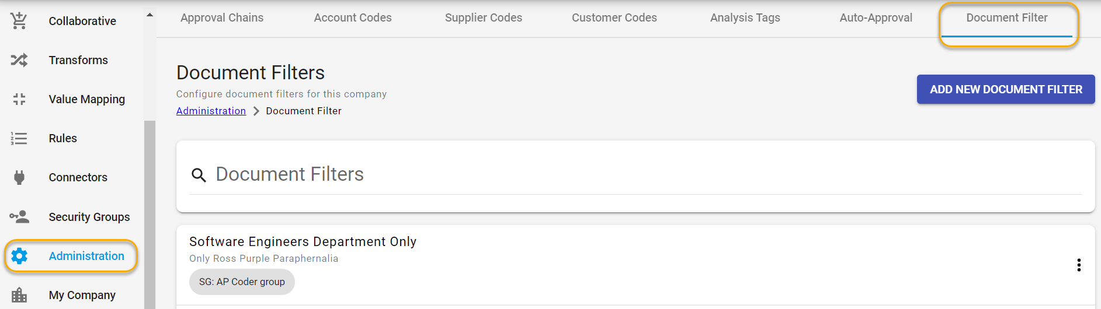The image size is (1101, 309).
Task: Open three-dot menu for Software Engineers filter
Action: point(1079,265)
